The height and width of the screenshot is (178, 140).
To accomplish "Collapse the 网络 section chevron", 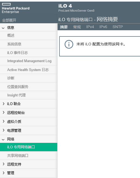I will pyautogui.click(x=3, y=140).
